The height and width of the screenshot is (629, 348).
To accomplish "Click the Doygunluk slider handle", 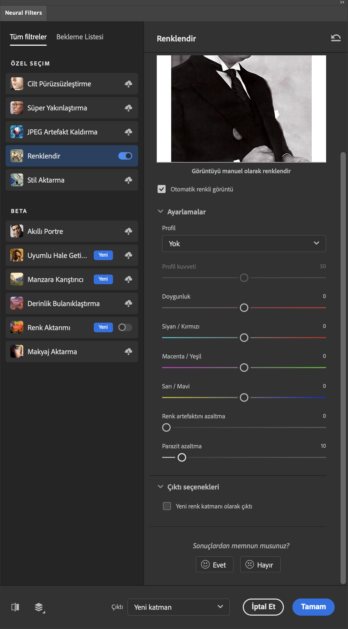I will coord(244,308).
